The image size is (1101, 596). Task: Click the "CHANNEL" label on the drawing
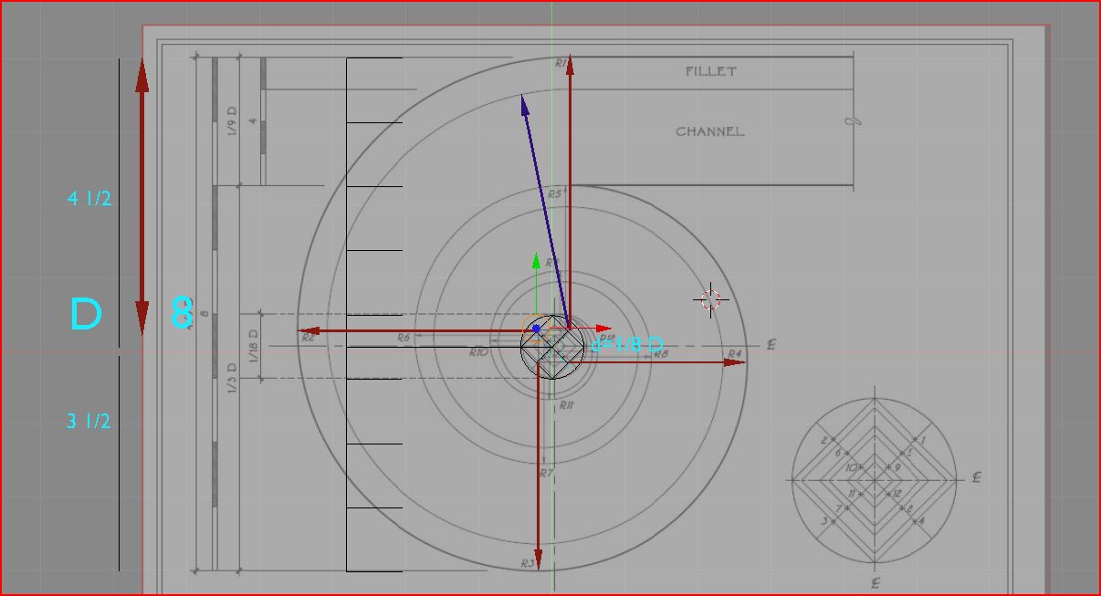709,131
